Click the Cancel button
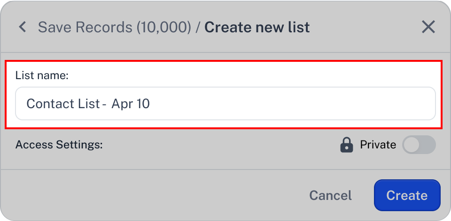Screen dimensions: 451x221 tap(330, 196)
